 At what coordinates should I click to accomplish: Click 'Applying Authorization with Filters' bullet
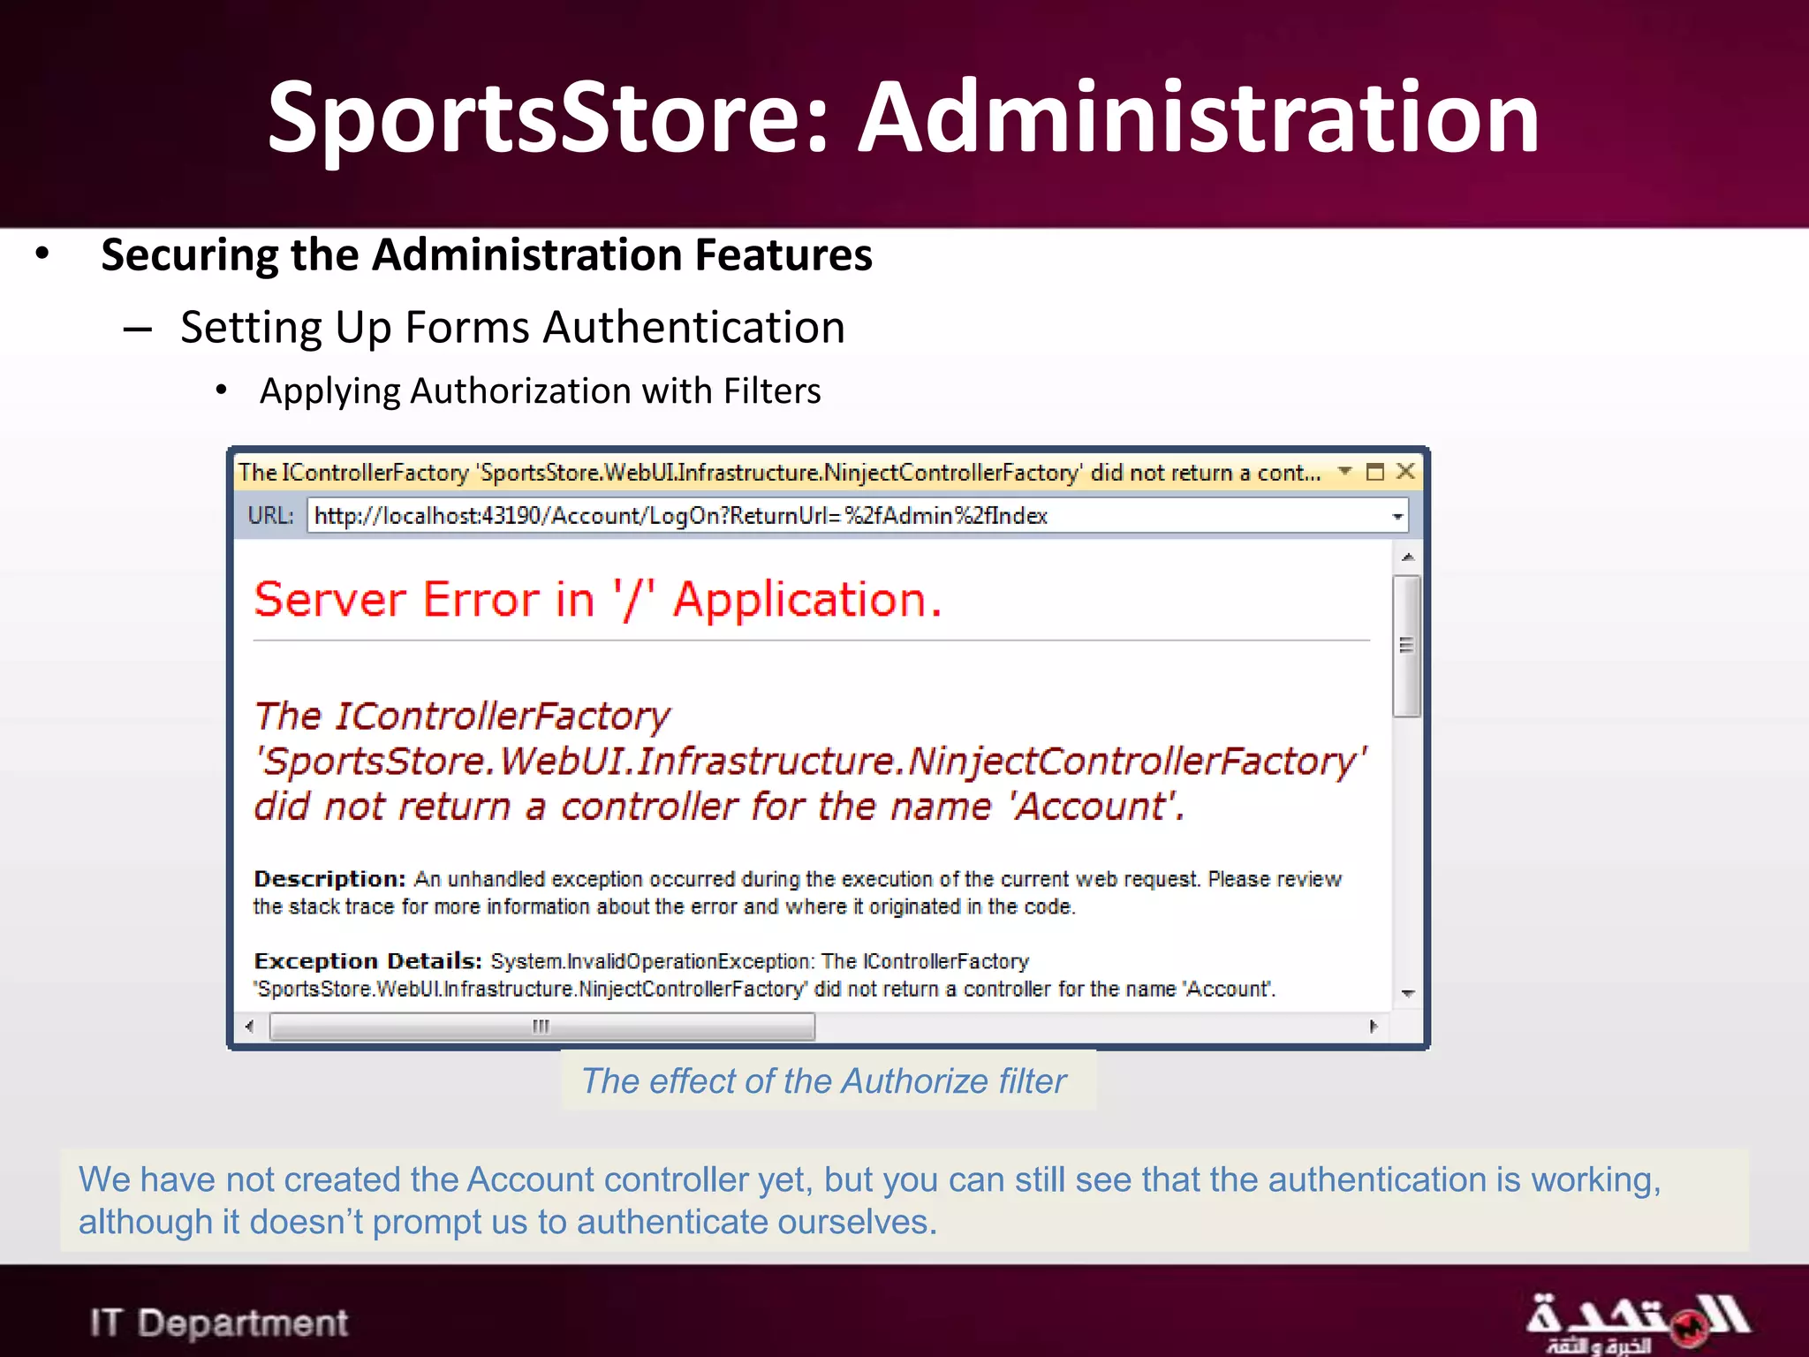coord(540,391)
